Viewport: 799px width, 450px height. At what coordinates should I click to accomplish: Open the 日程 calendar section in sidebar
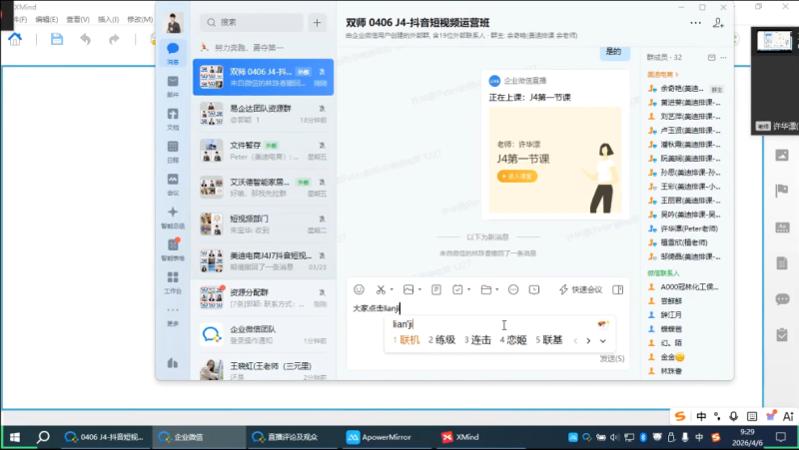pos(173,152)
